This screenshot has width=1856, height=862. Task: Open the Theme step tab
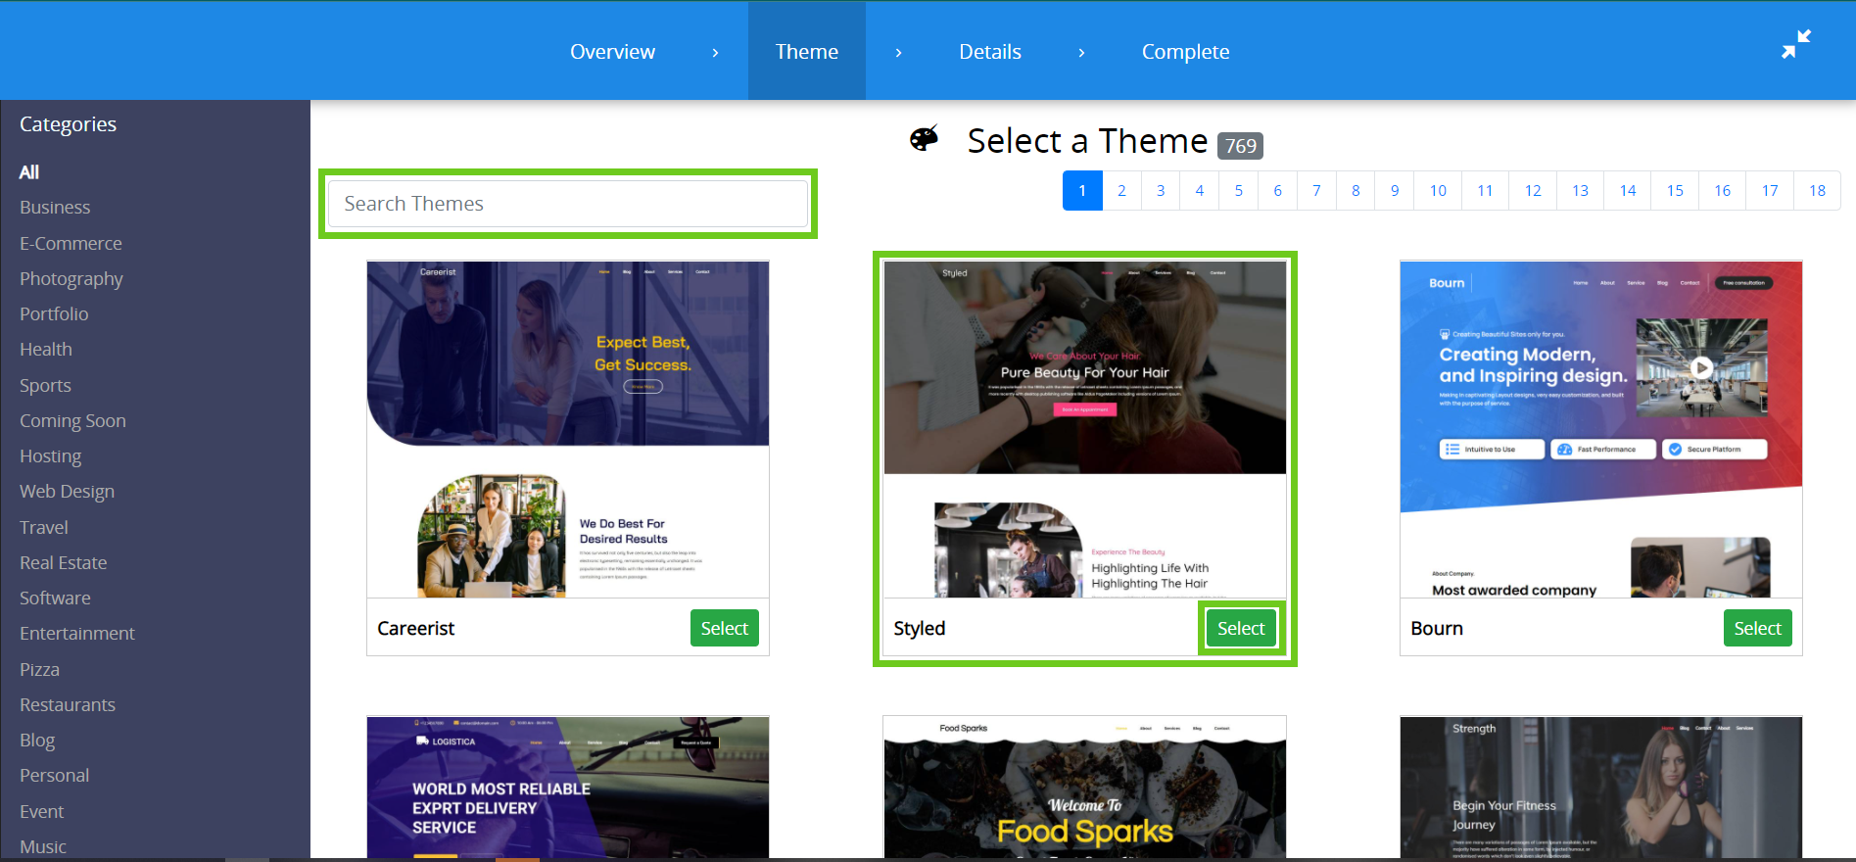[x=806, y=51]
